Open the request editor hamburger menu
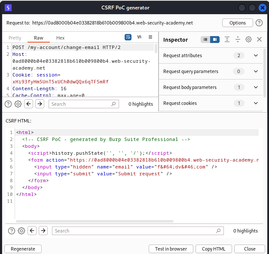269x254 pixels. coord(150,37)
